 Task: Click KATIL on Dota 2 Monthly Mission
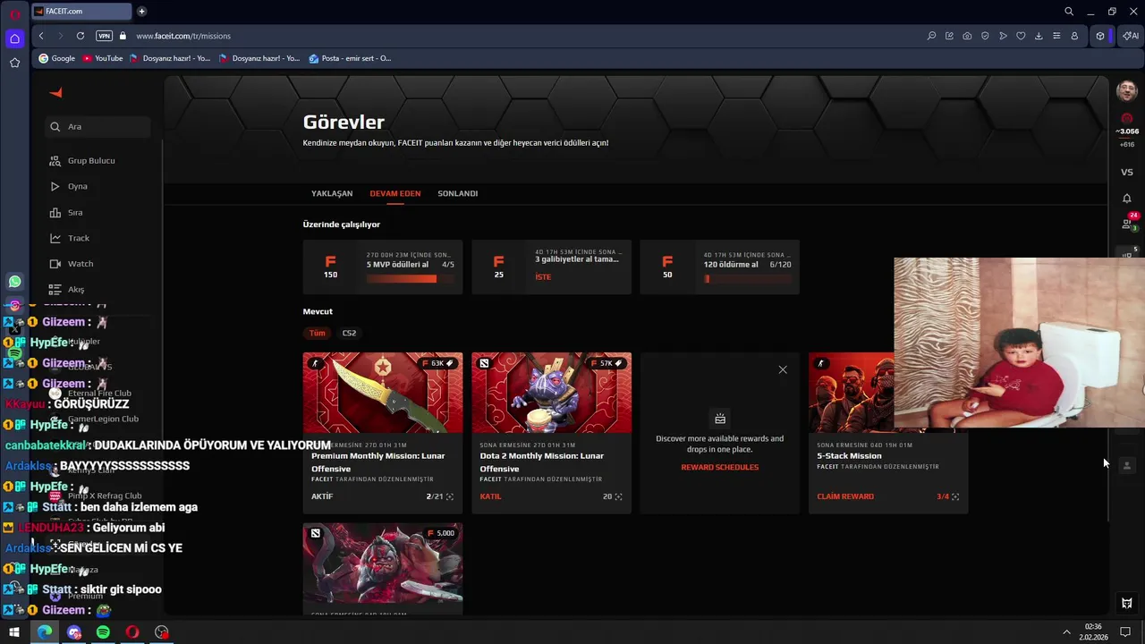point(490,496)
